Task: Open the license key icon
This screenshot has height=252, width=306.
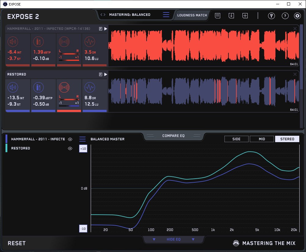Action: point(271,16)
